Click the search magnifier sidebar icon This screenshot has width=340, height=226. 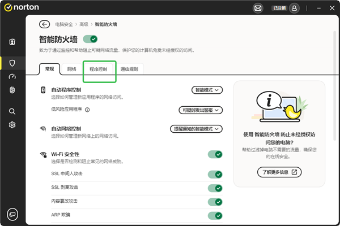[x=12, y=111]
